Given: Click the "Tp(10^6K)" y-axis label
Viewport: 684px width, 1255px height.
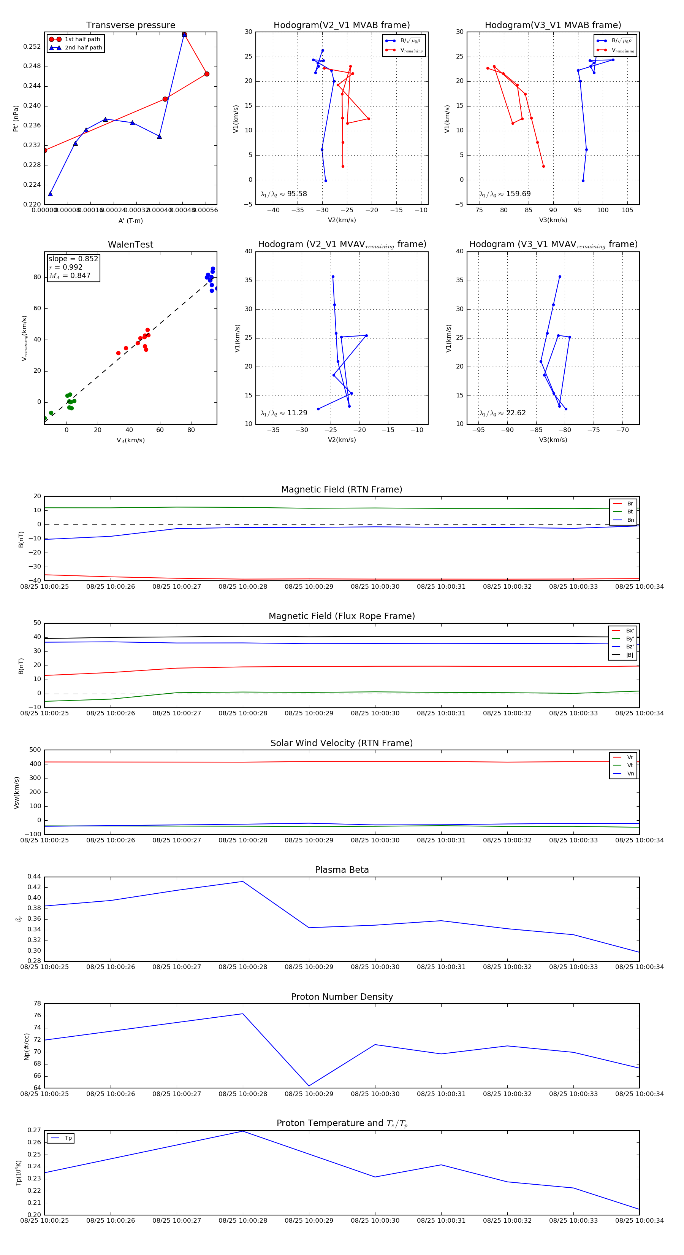Looking at the screenshot, I should (x=19, y=1173).
